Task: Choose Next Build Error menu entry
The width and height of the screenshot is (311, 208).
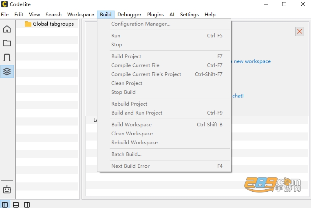Action: pyautogui.click(x=164, y=166)
